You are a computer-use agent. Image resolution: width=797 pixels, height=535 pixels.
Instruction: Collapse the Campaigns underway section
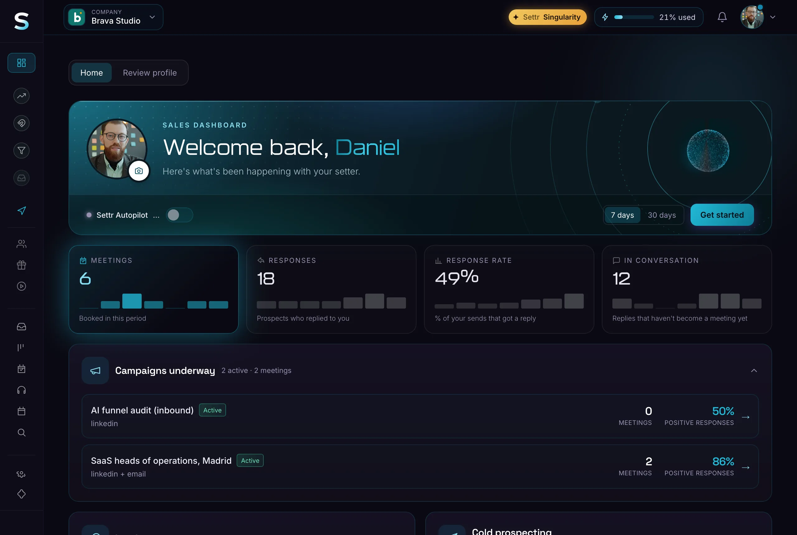click(754, 370)
